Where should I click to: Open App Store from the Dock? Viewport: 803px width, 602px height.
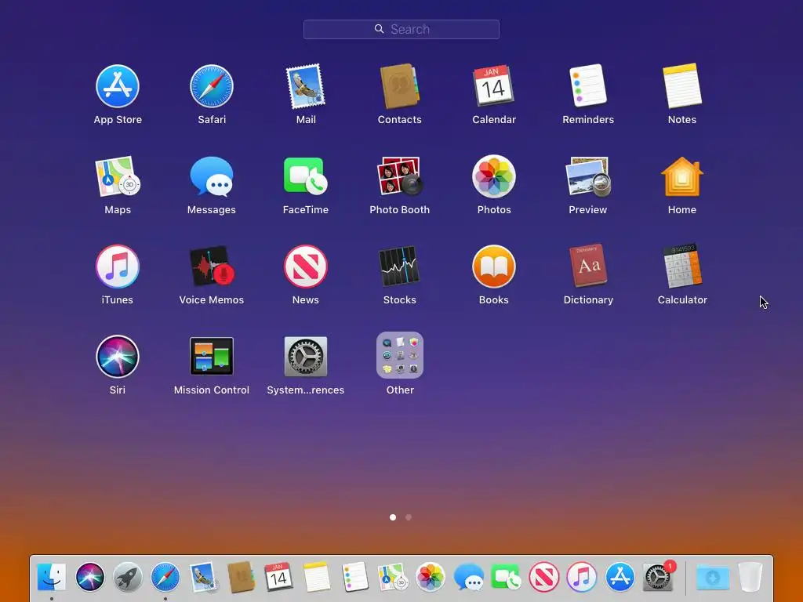tap(620, 577)
